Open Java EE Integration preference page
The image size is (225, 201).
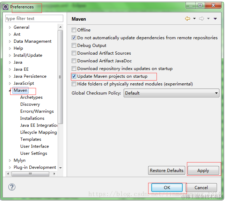tap(39, 126)
